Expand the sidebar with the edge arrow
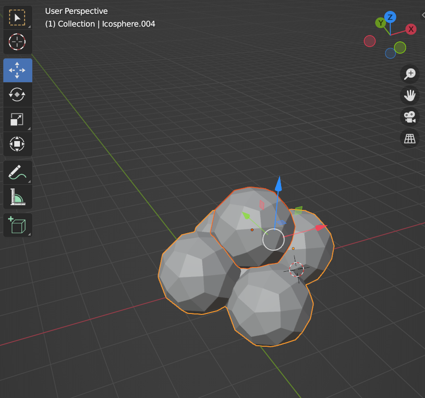This screenshot has height=398, width=425. click(x=423, y=15)
